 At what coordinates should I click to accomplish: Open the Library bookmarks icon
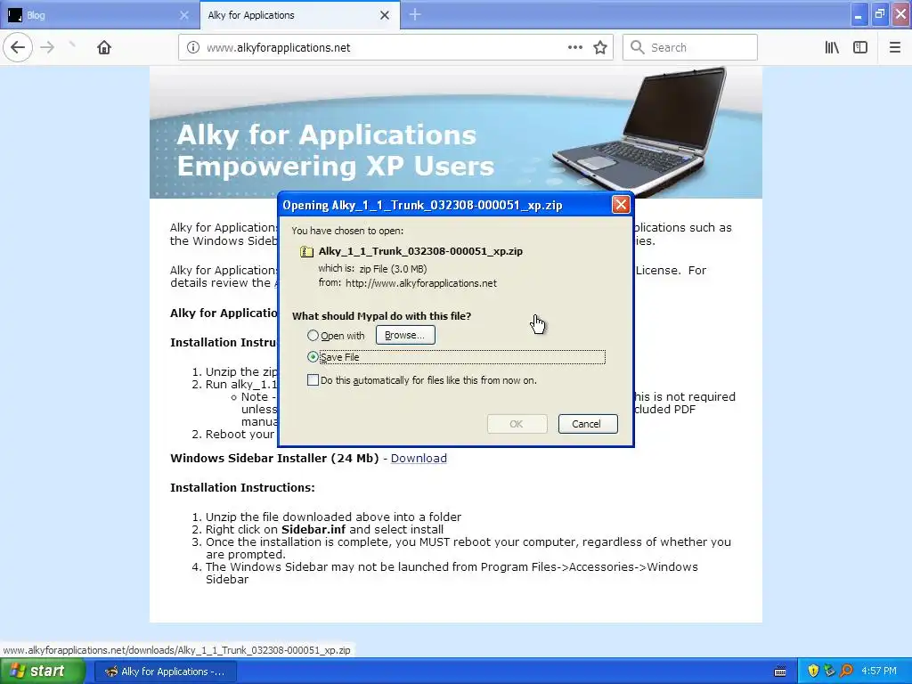pos(832,47)
